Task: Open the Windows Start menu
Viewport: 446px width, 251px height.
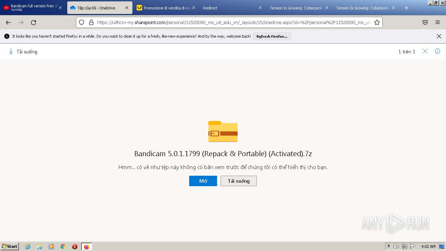Action: pos(10,246)
